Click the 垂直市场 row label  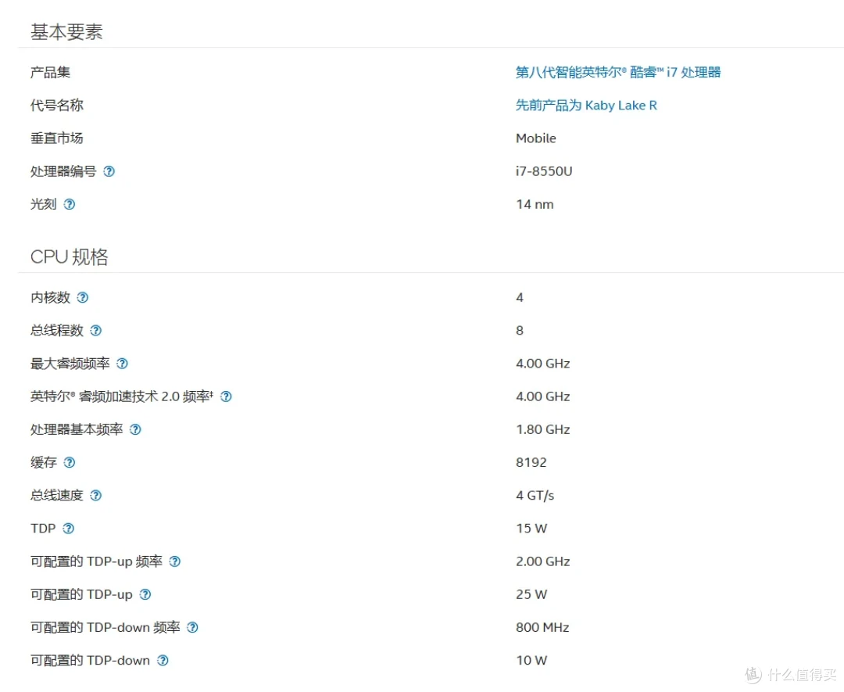tap(56, 138)
